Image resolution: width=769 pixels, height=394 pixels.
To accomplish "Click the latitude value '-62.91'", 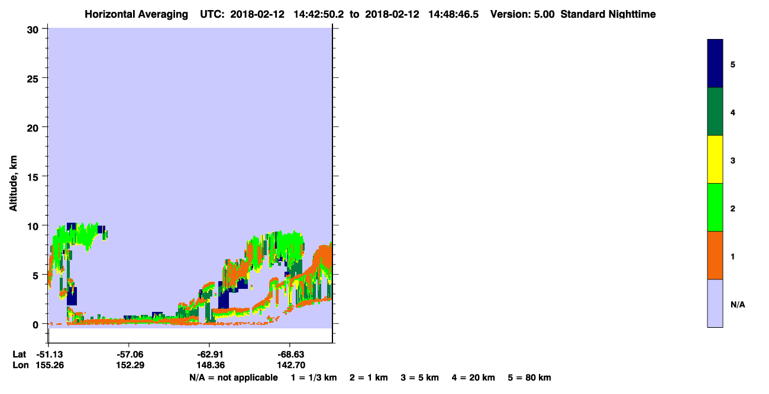I will (x=209, y=354).
